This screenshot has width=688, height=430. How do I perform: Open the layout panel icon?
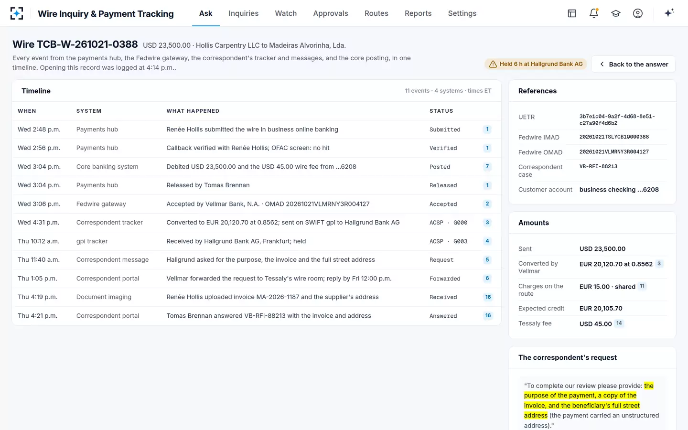[572, 13]
